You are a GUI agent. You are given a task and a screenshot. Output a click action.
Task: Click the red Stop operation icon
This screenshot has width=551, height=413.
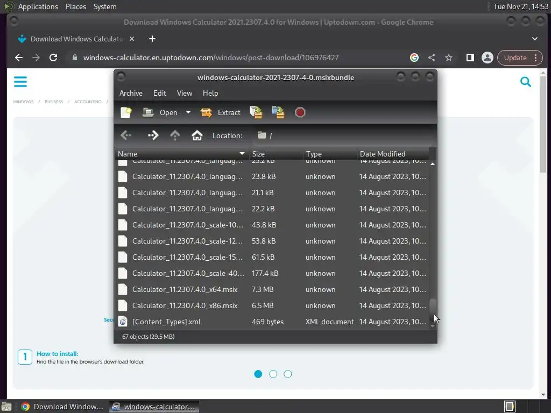(300, 112)
